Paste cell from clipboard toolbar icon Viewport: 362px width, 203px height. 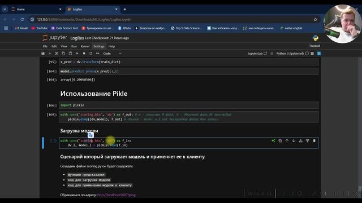pyautogui.click(x=70, y=54)
